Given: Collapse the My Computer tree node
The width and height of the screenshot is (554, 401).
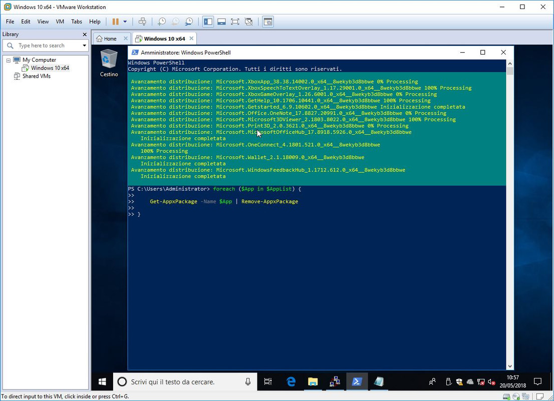Looking at the screenshot, I should point(9,60).
